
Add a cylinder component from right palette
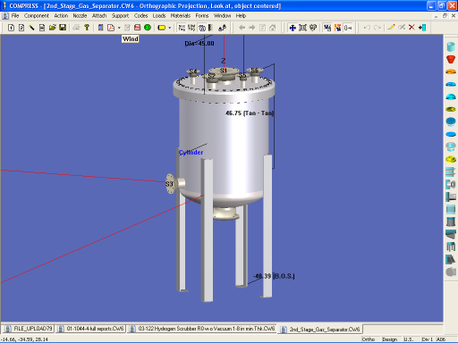click(x=451, y=46)
